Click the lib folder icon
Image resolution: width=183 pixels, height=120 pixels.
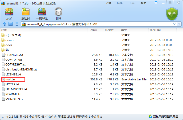(3, 50)
